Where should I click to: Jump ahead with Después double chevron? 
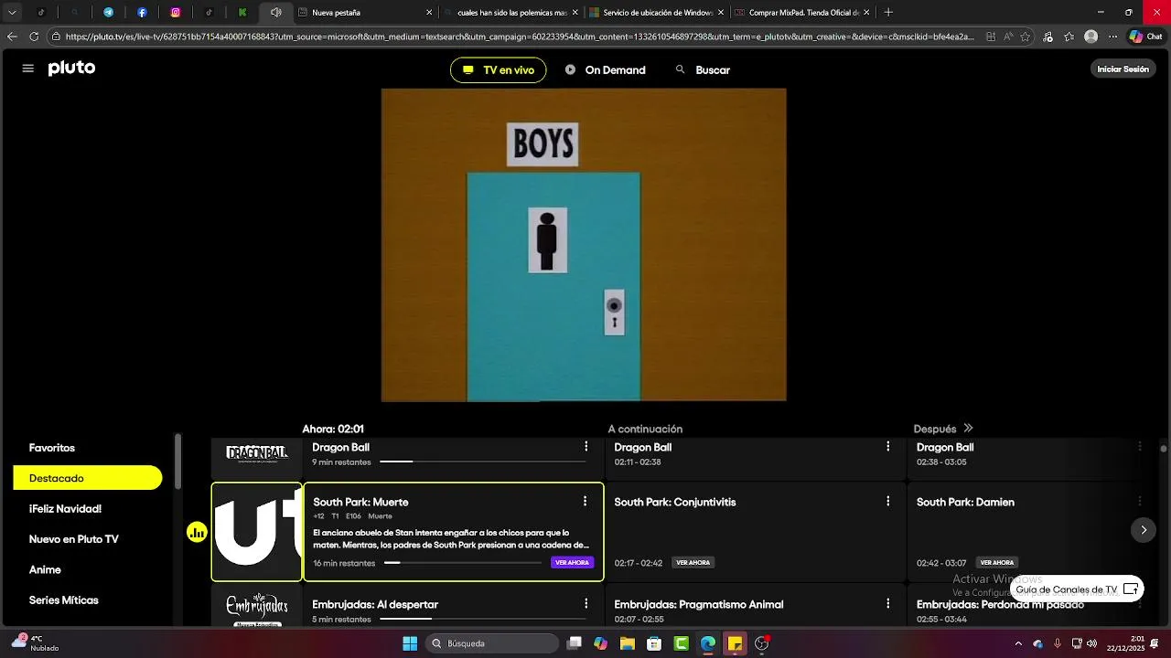coord(968,429)
